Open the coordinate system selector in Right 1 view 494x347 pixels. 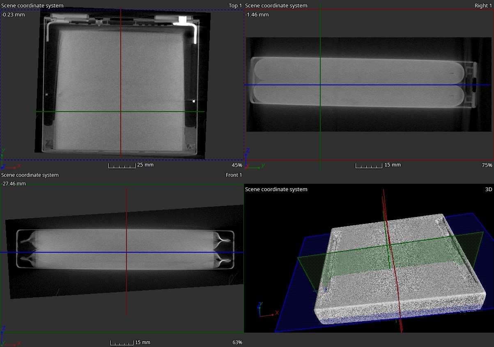point(276,6)
